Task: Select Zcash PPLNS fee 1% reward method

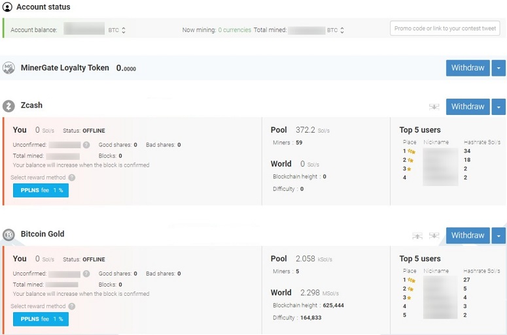Action: click(41, 191)
